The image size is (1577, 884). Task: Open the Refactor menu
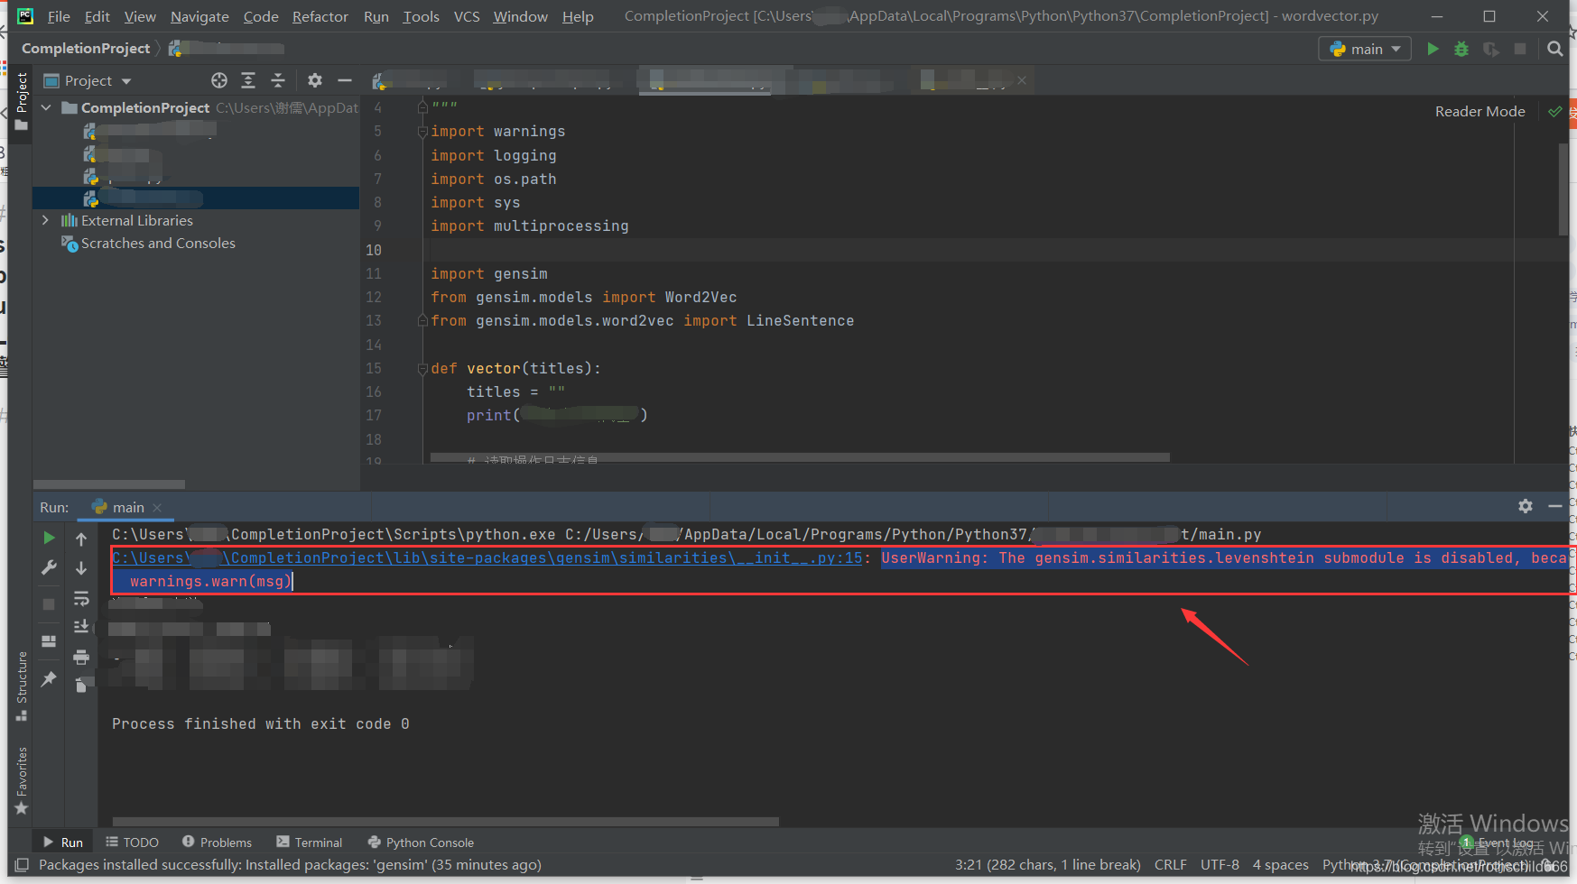320,16
